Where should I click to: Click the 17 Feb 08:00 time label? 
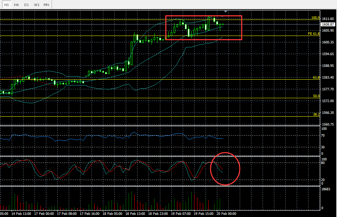click(67, 214)
